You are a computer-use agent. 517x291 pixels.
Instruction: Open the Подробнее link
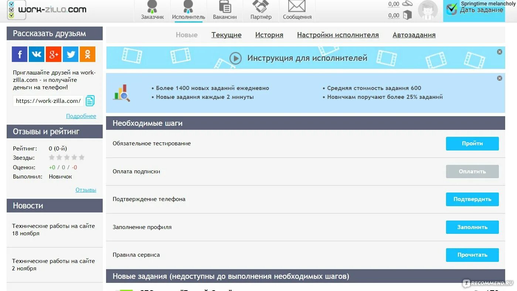tap(81, 116)
